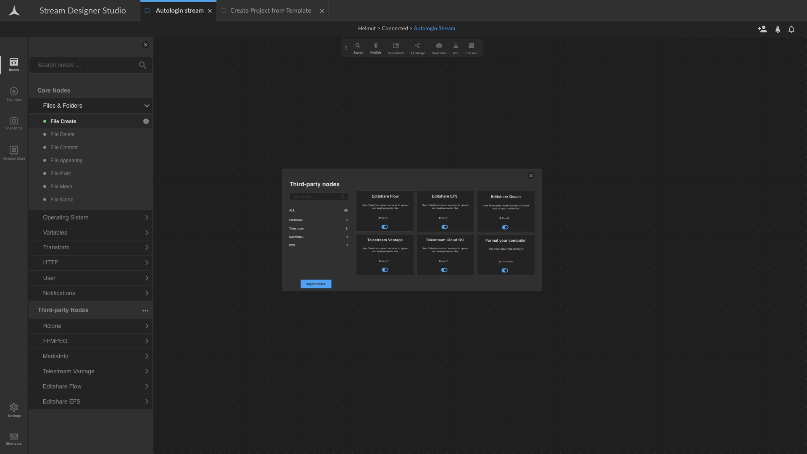Switch to Create Project from Template tab
Viewport: 807px width, 454px height.
pos(270,11)
